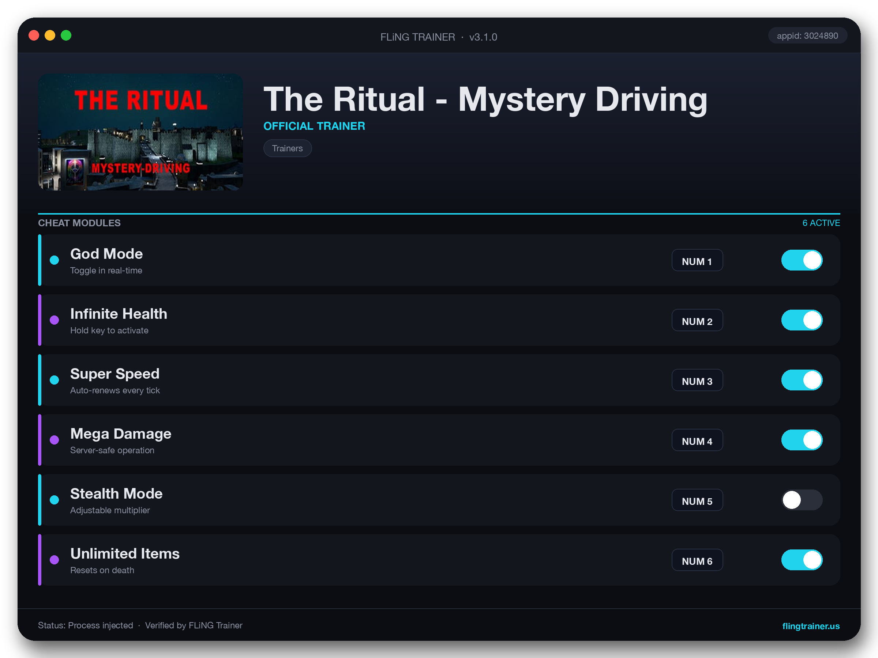Screen dimensions: 878x658
Task: Select the Super Speed title
Action: [x=115, y=374]
